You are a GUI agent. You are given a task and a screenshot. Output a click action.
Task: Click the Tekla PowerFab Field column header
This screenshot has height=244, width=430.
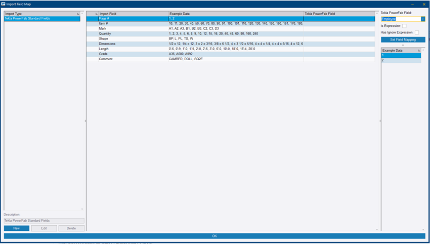pos(339,14)
